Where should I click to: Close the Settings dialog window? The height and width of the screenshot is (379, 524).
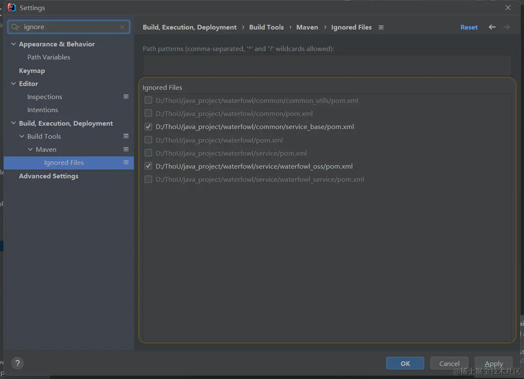click(508, 8)
